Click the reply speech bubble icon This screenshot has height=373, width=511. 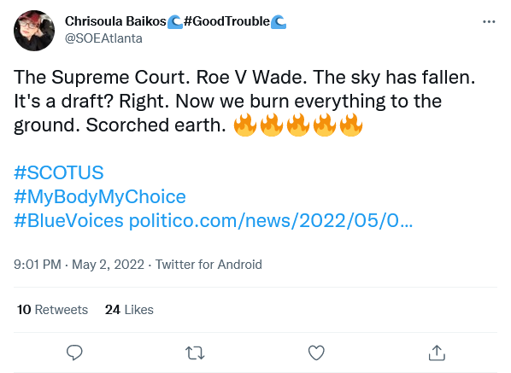pyautogui.click(x=74, y=353)
